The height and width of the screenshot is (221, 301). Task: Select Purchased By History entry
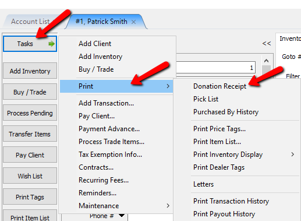tap(237, 112)
